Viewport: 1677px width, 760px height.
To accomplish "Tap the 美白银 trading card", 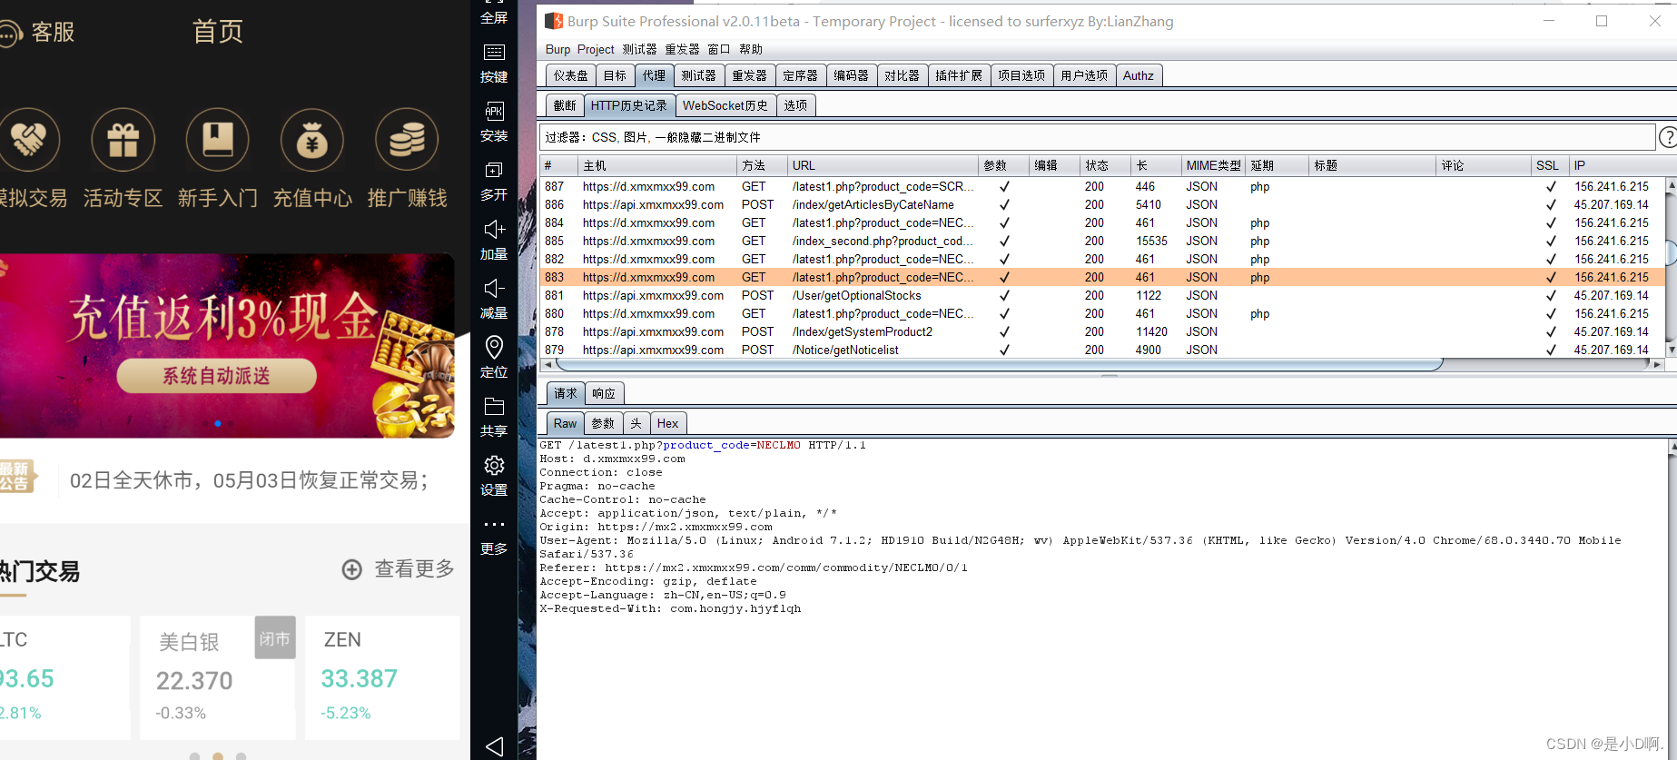I will [218, 677].
